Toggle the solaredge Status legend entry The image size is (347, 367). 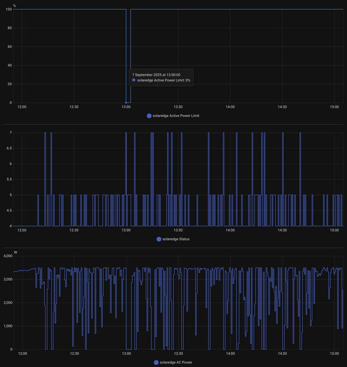click(x=173, y=239)
